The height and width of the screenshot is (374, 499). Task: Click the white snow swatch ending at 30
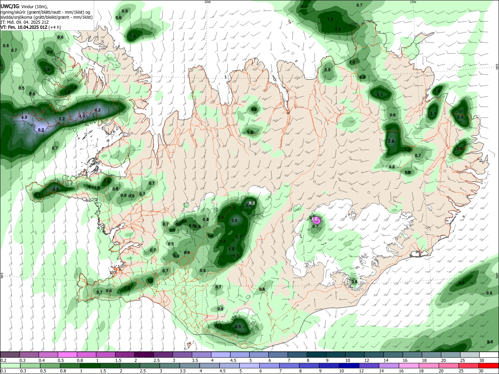(x=489, y=355)
